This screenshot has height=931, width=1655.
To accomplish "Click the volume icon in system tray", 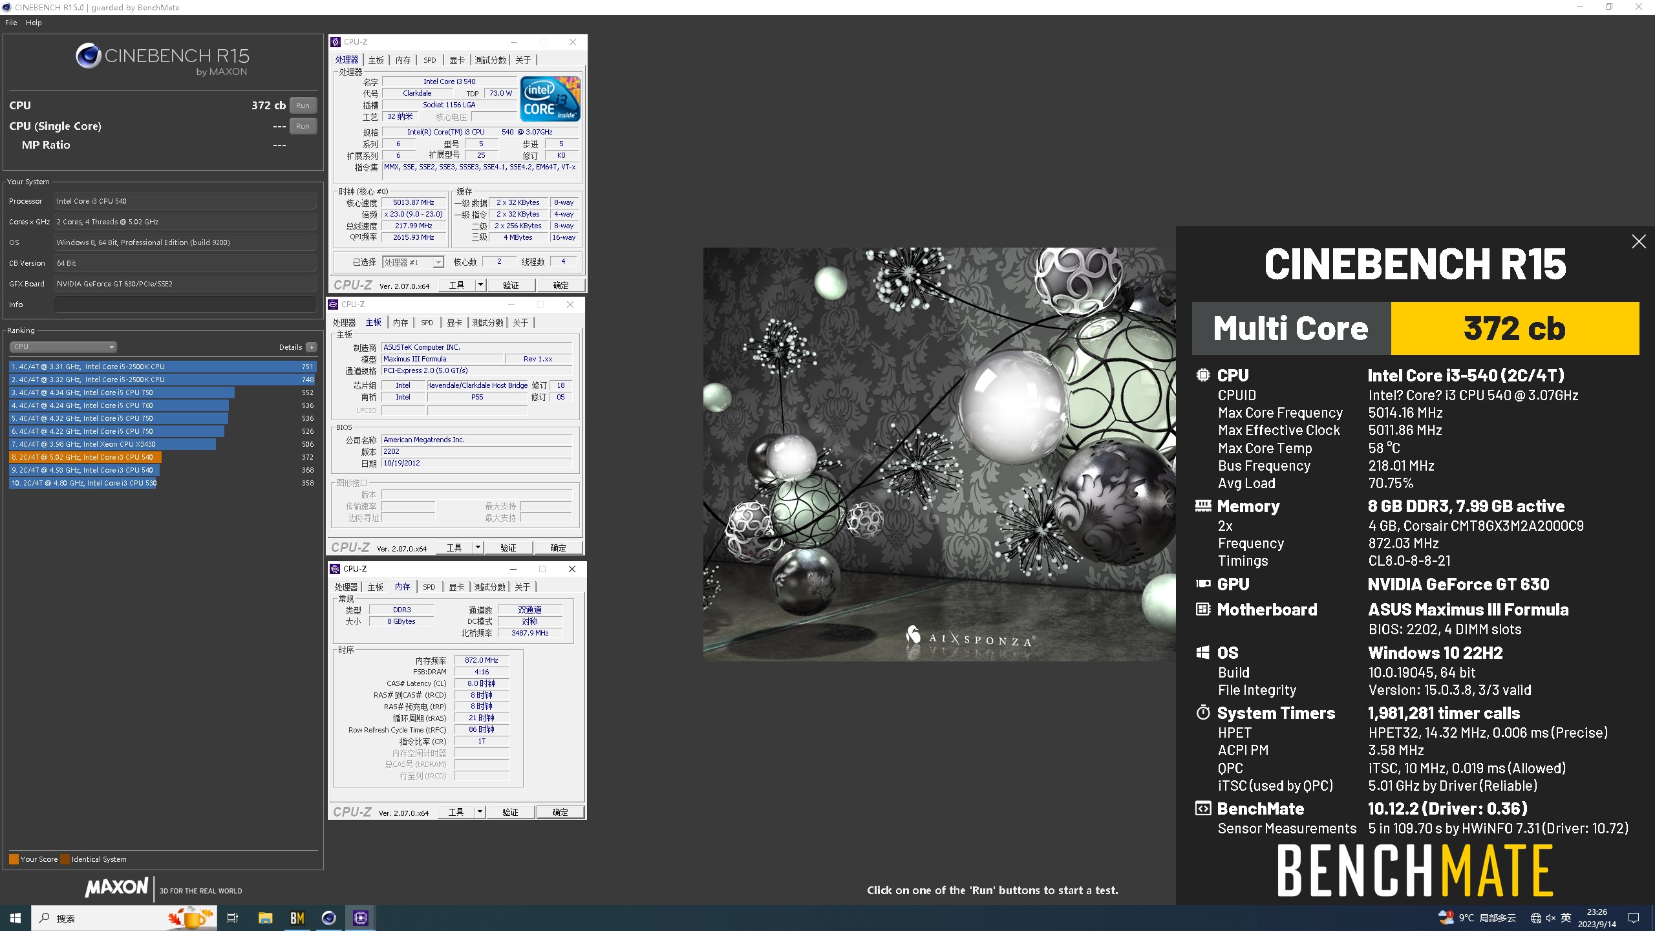I will click(1551, 918).
